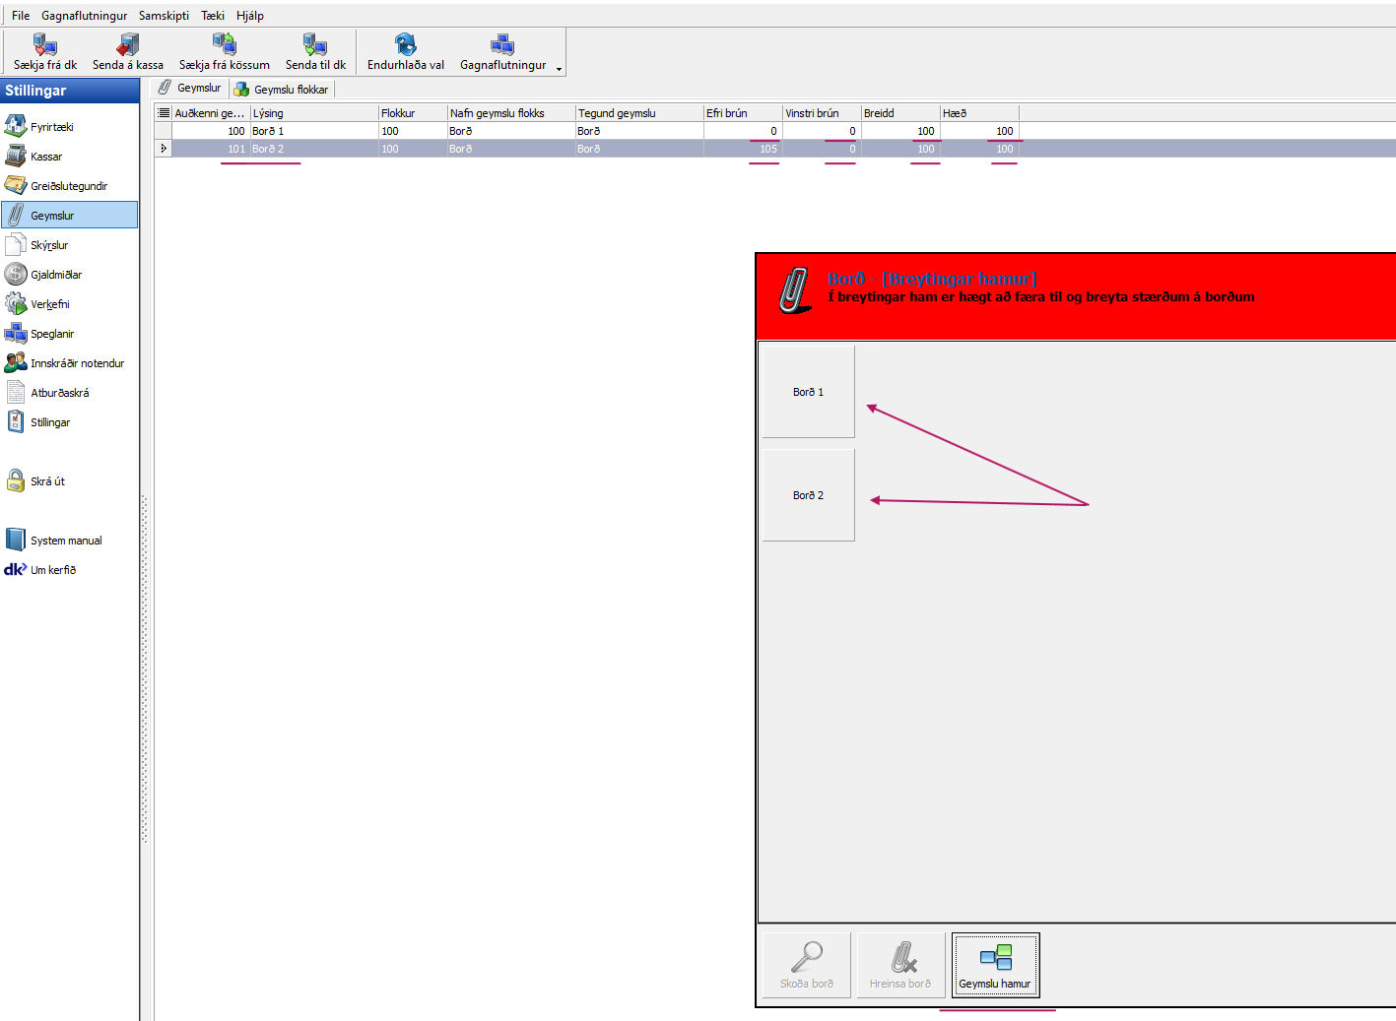Open the grid column chooser icon
1396x1021 pixels.
[164, 113]
